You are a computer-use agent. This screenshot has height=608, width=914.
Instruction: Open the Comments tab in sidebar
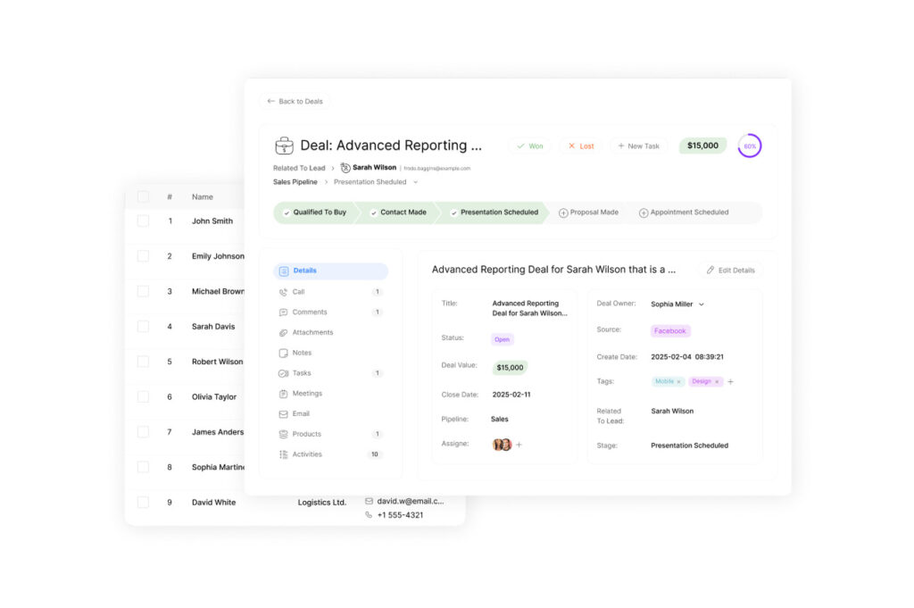click(310, 312)
